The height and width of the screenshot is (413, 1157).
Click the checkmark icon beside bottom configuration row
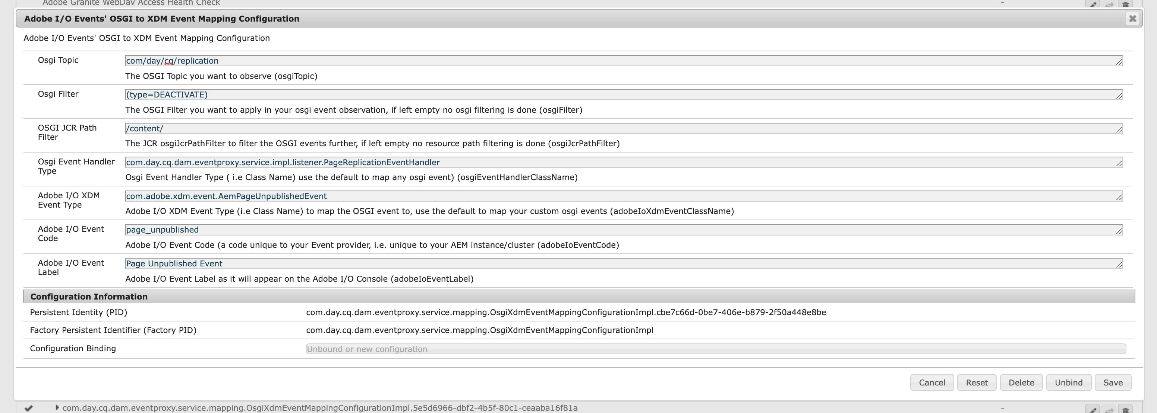[x=28, y=408]
